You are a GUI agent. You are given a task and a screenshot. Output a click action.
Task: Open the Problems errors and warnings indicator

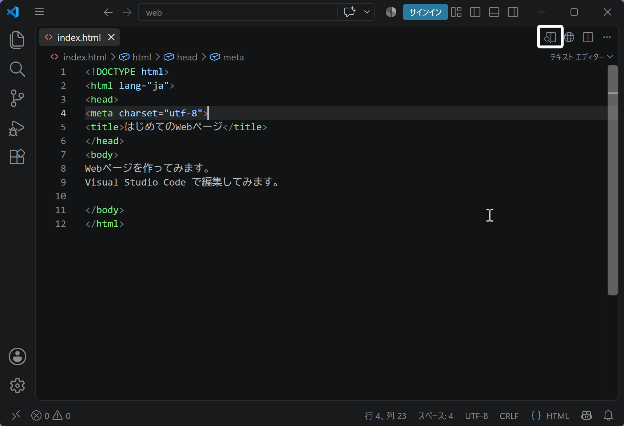(x=51, y=415)
